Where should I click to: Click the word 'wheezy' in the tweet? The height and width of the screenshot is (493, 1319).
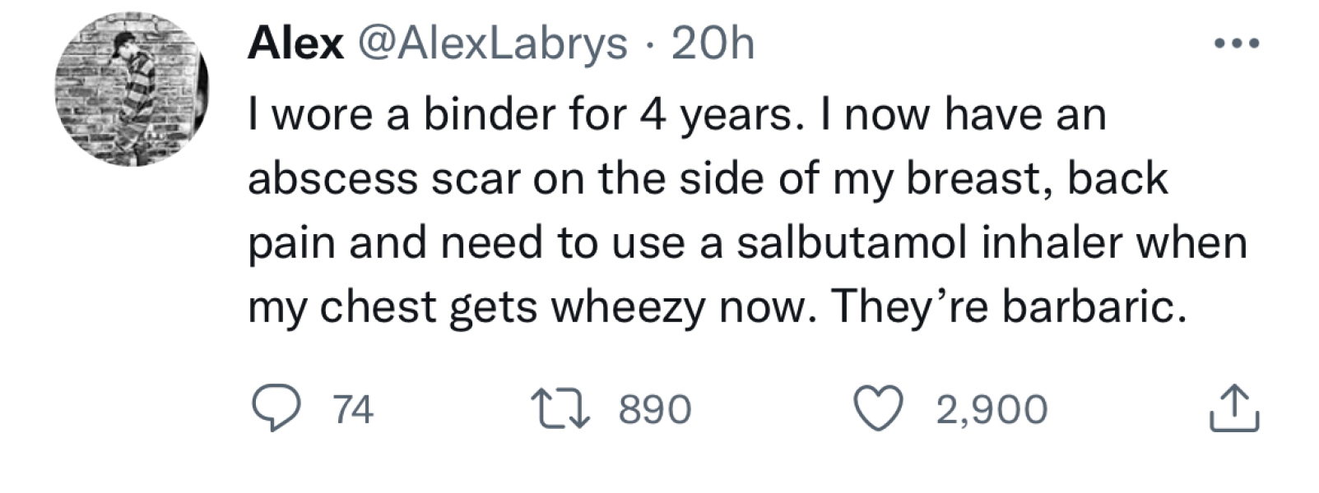[x=629, y=306]
